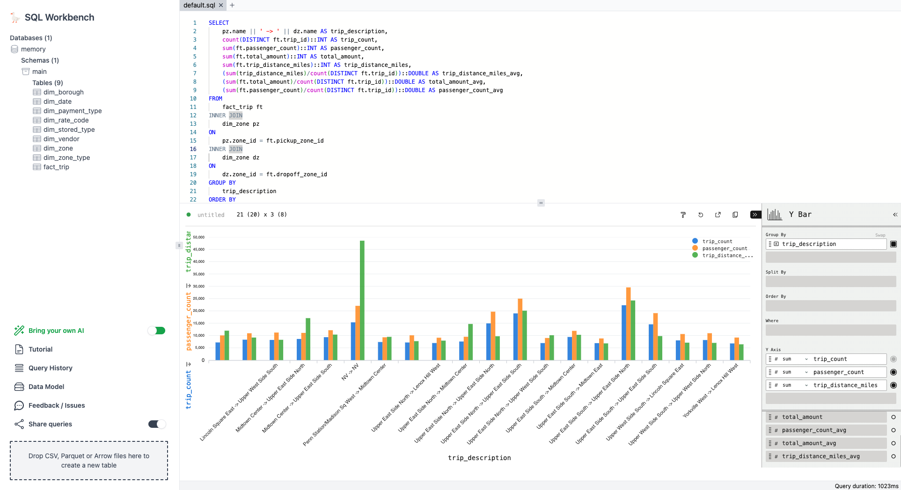This screenshot has width=901, height=490.
Task: Toggle the Bring your own AI switch
Action: pyautogui.click(x=157, y=331)
